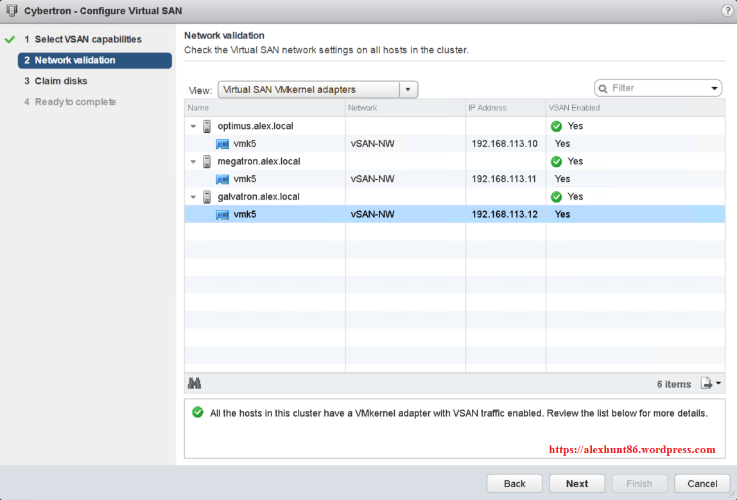Open the Virtual SAN VMkernel adapters view dropdown
Viewport: 737px width, 500px height.
coord(408,89)
